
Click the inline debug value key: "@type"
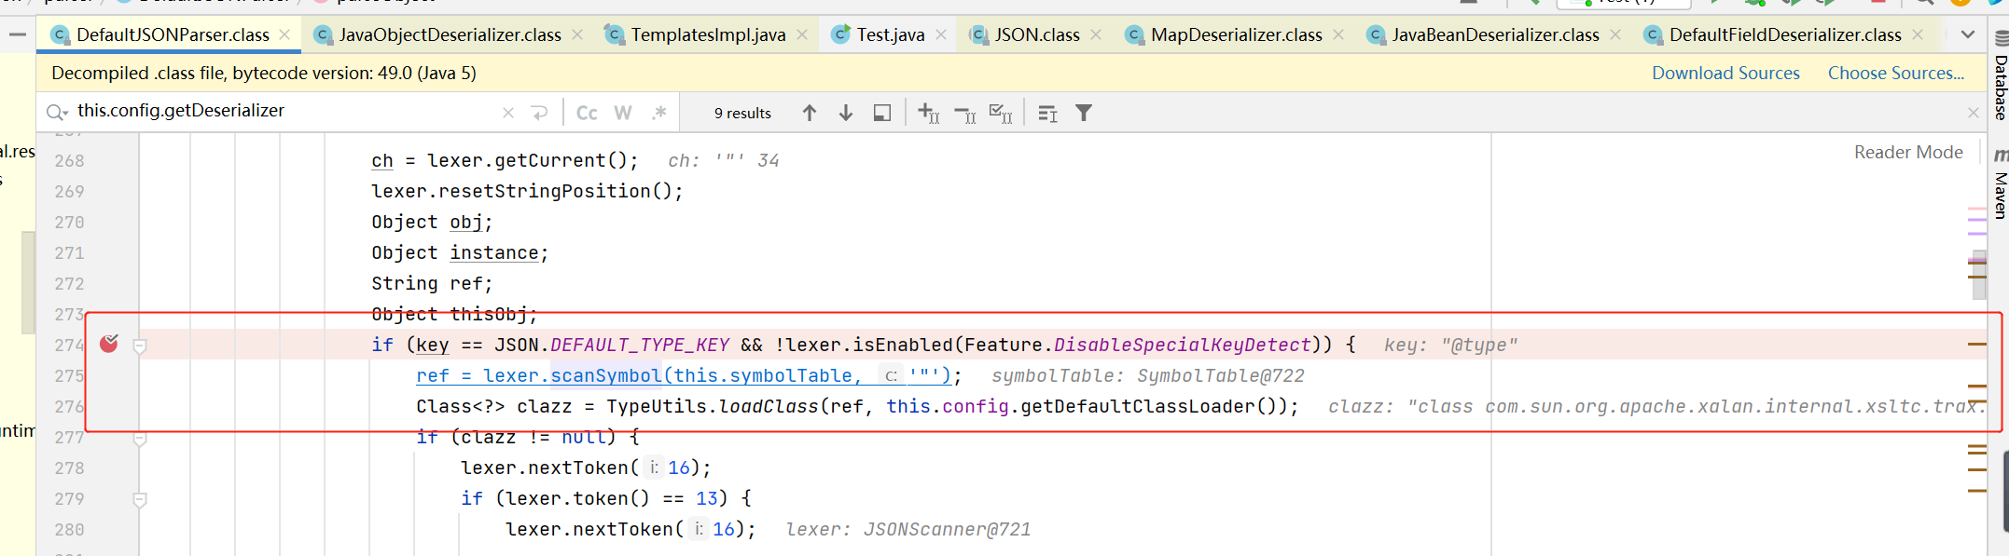click(x=1450, y=345)
